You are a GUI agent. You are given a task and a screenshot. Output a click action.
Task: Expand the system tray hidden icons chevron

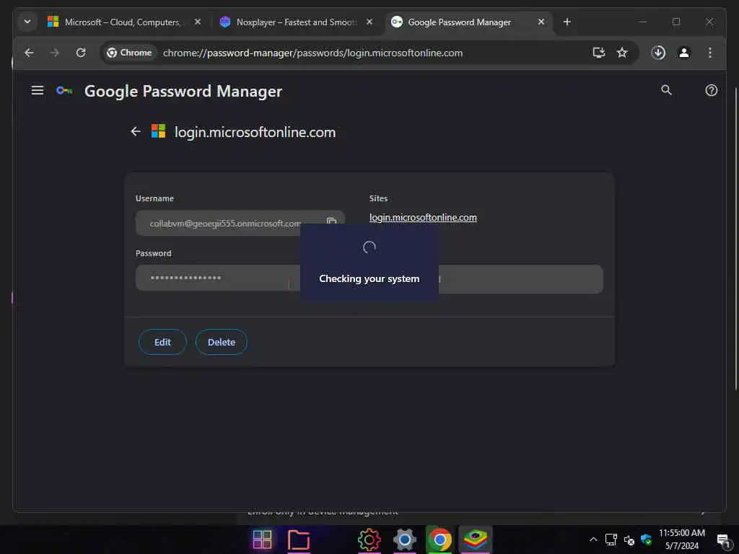click(593, 540)
